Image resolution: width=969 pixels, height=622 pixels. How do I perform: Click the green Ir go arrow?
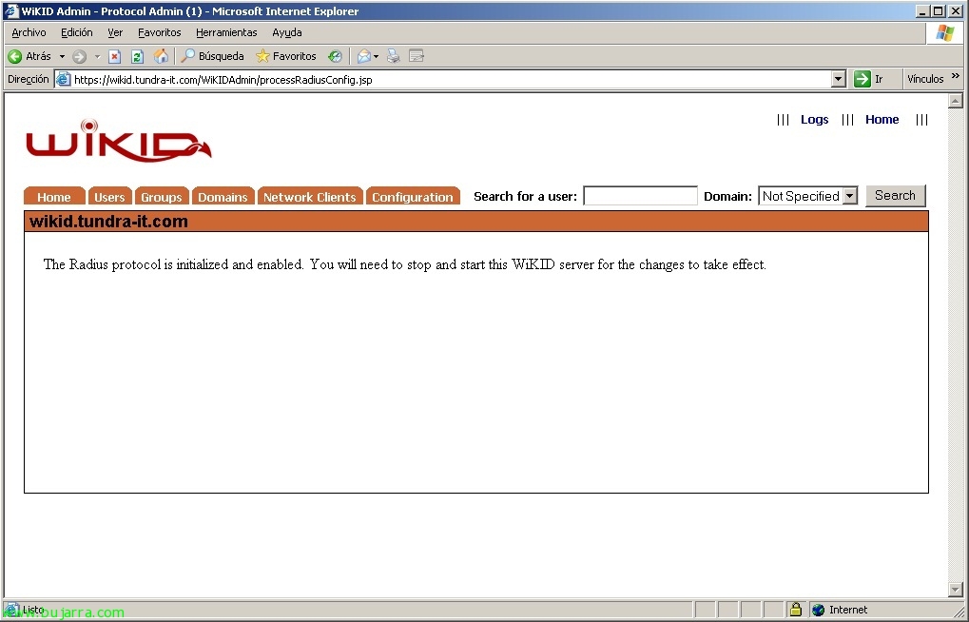(x=862, y=79)
